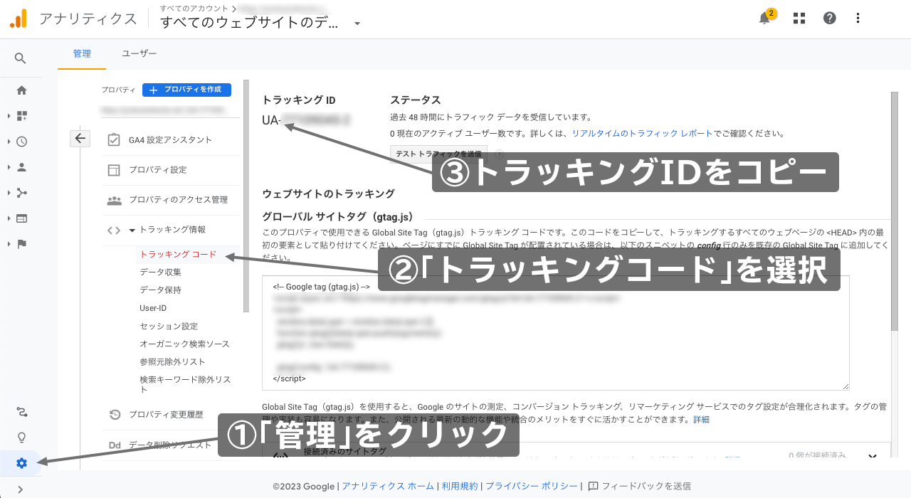
Task: Open the Google apps launcher grid
Action: click(799, 18)
